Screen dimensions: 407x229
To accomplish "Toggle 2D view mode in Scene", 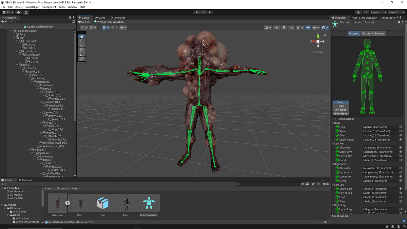I will coord(276,27).
